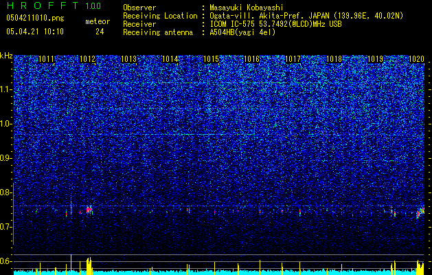Click the HROFFT program title text

coord(43,5)
